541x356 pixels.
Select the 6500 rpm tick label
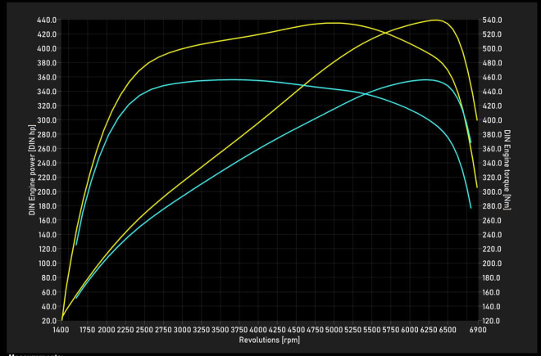coord(448,329)
